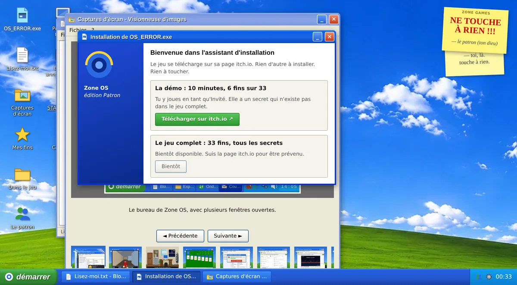Click the Zone OS logo in the installer
The image size is (517, 285).
point(99,65)
